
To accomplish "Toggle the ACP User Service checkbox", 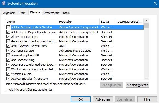I will [x=8, y=51].
